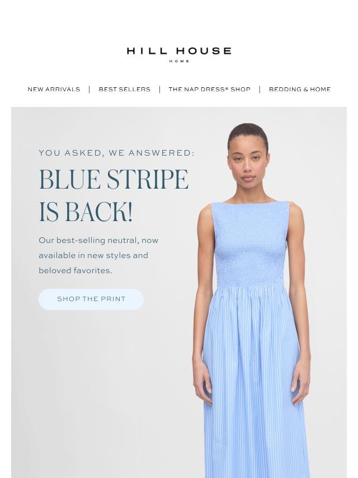Click the smocked bodice of the dress
Viewport: 358px width, 478px height.
[x=251, y=244]
